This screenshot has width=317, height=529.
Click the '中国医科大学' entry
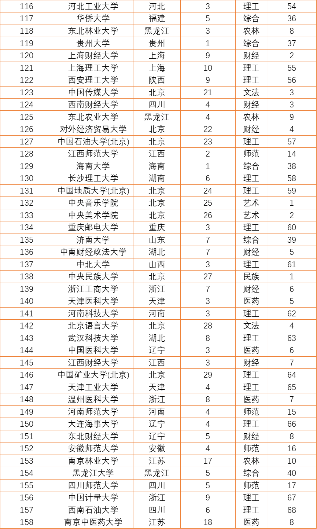coord(93,350)
